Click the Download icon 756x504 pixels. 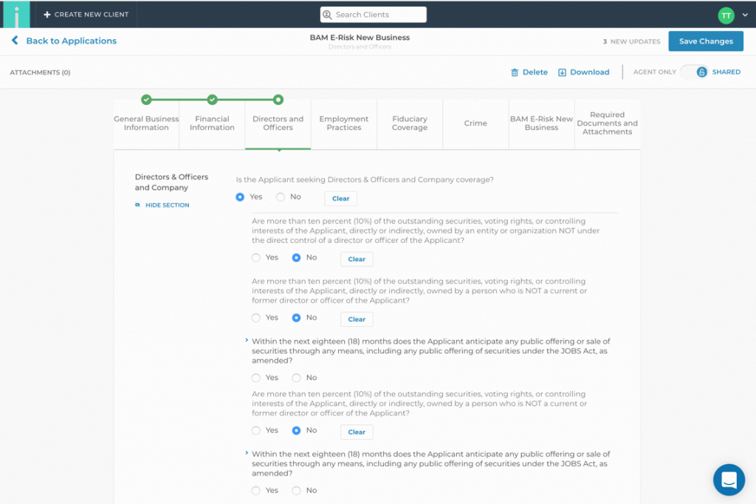tap(562, 72)
